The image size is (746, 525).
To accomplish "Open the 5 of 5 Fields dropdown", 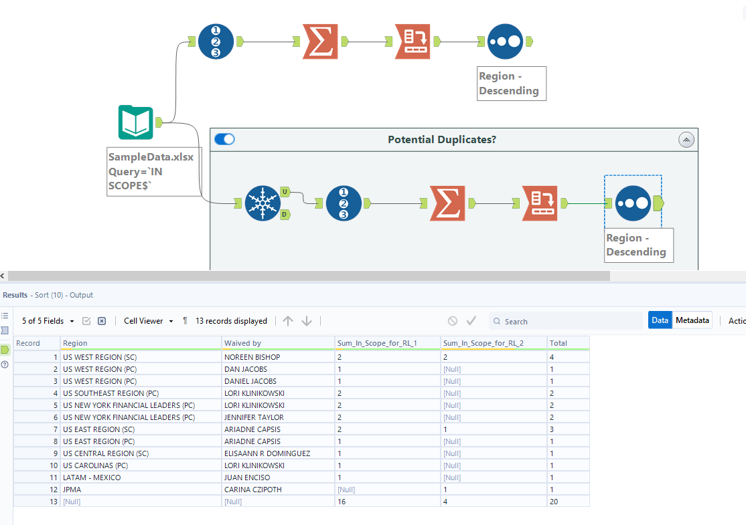I will 46,321.
